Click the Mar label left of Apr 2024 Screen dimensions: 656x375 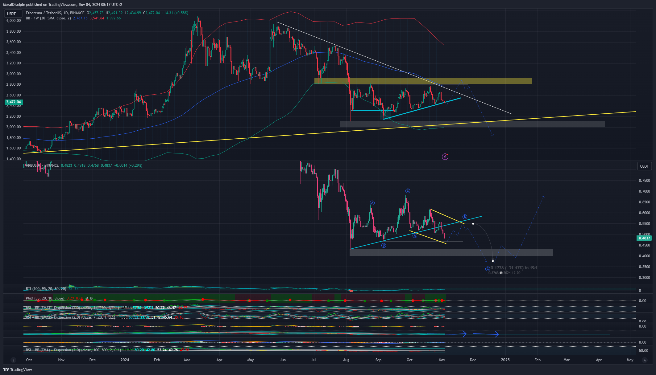click(x=187, y=360)
